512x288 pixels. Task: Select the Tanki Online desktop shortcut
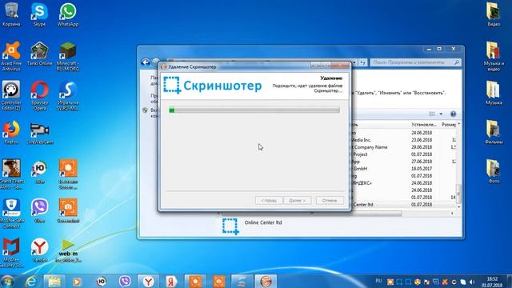click(x=39, y=54)
